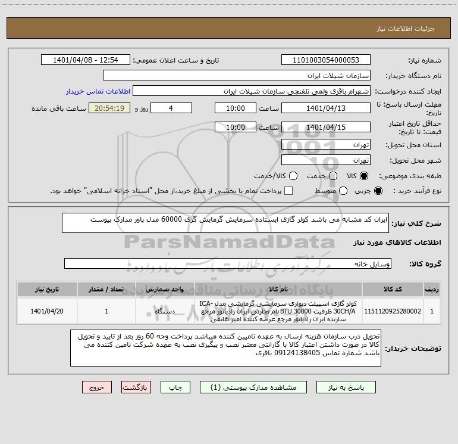Click the پاسخ به نیاز button
458x444 pixels.
[346, 387]
